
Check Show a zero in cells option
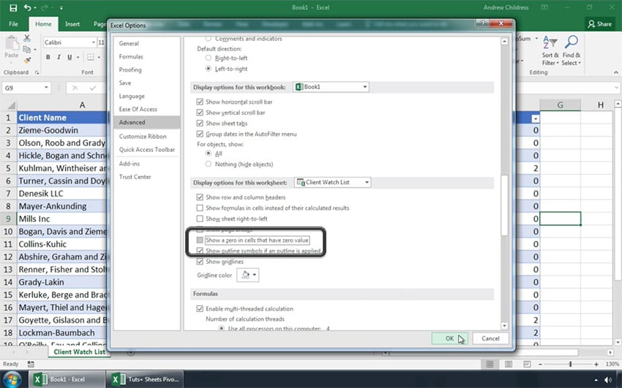[x=200, y=240]
